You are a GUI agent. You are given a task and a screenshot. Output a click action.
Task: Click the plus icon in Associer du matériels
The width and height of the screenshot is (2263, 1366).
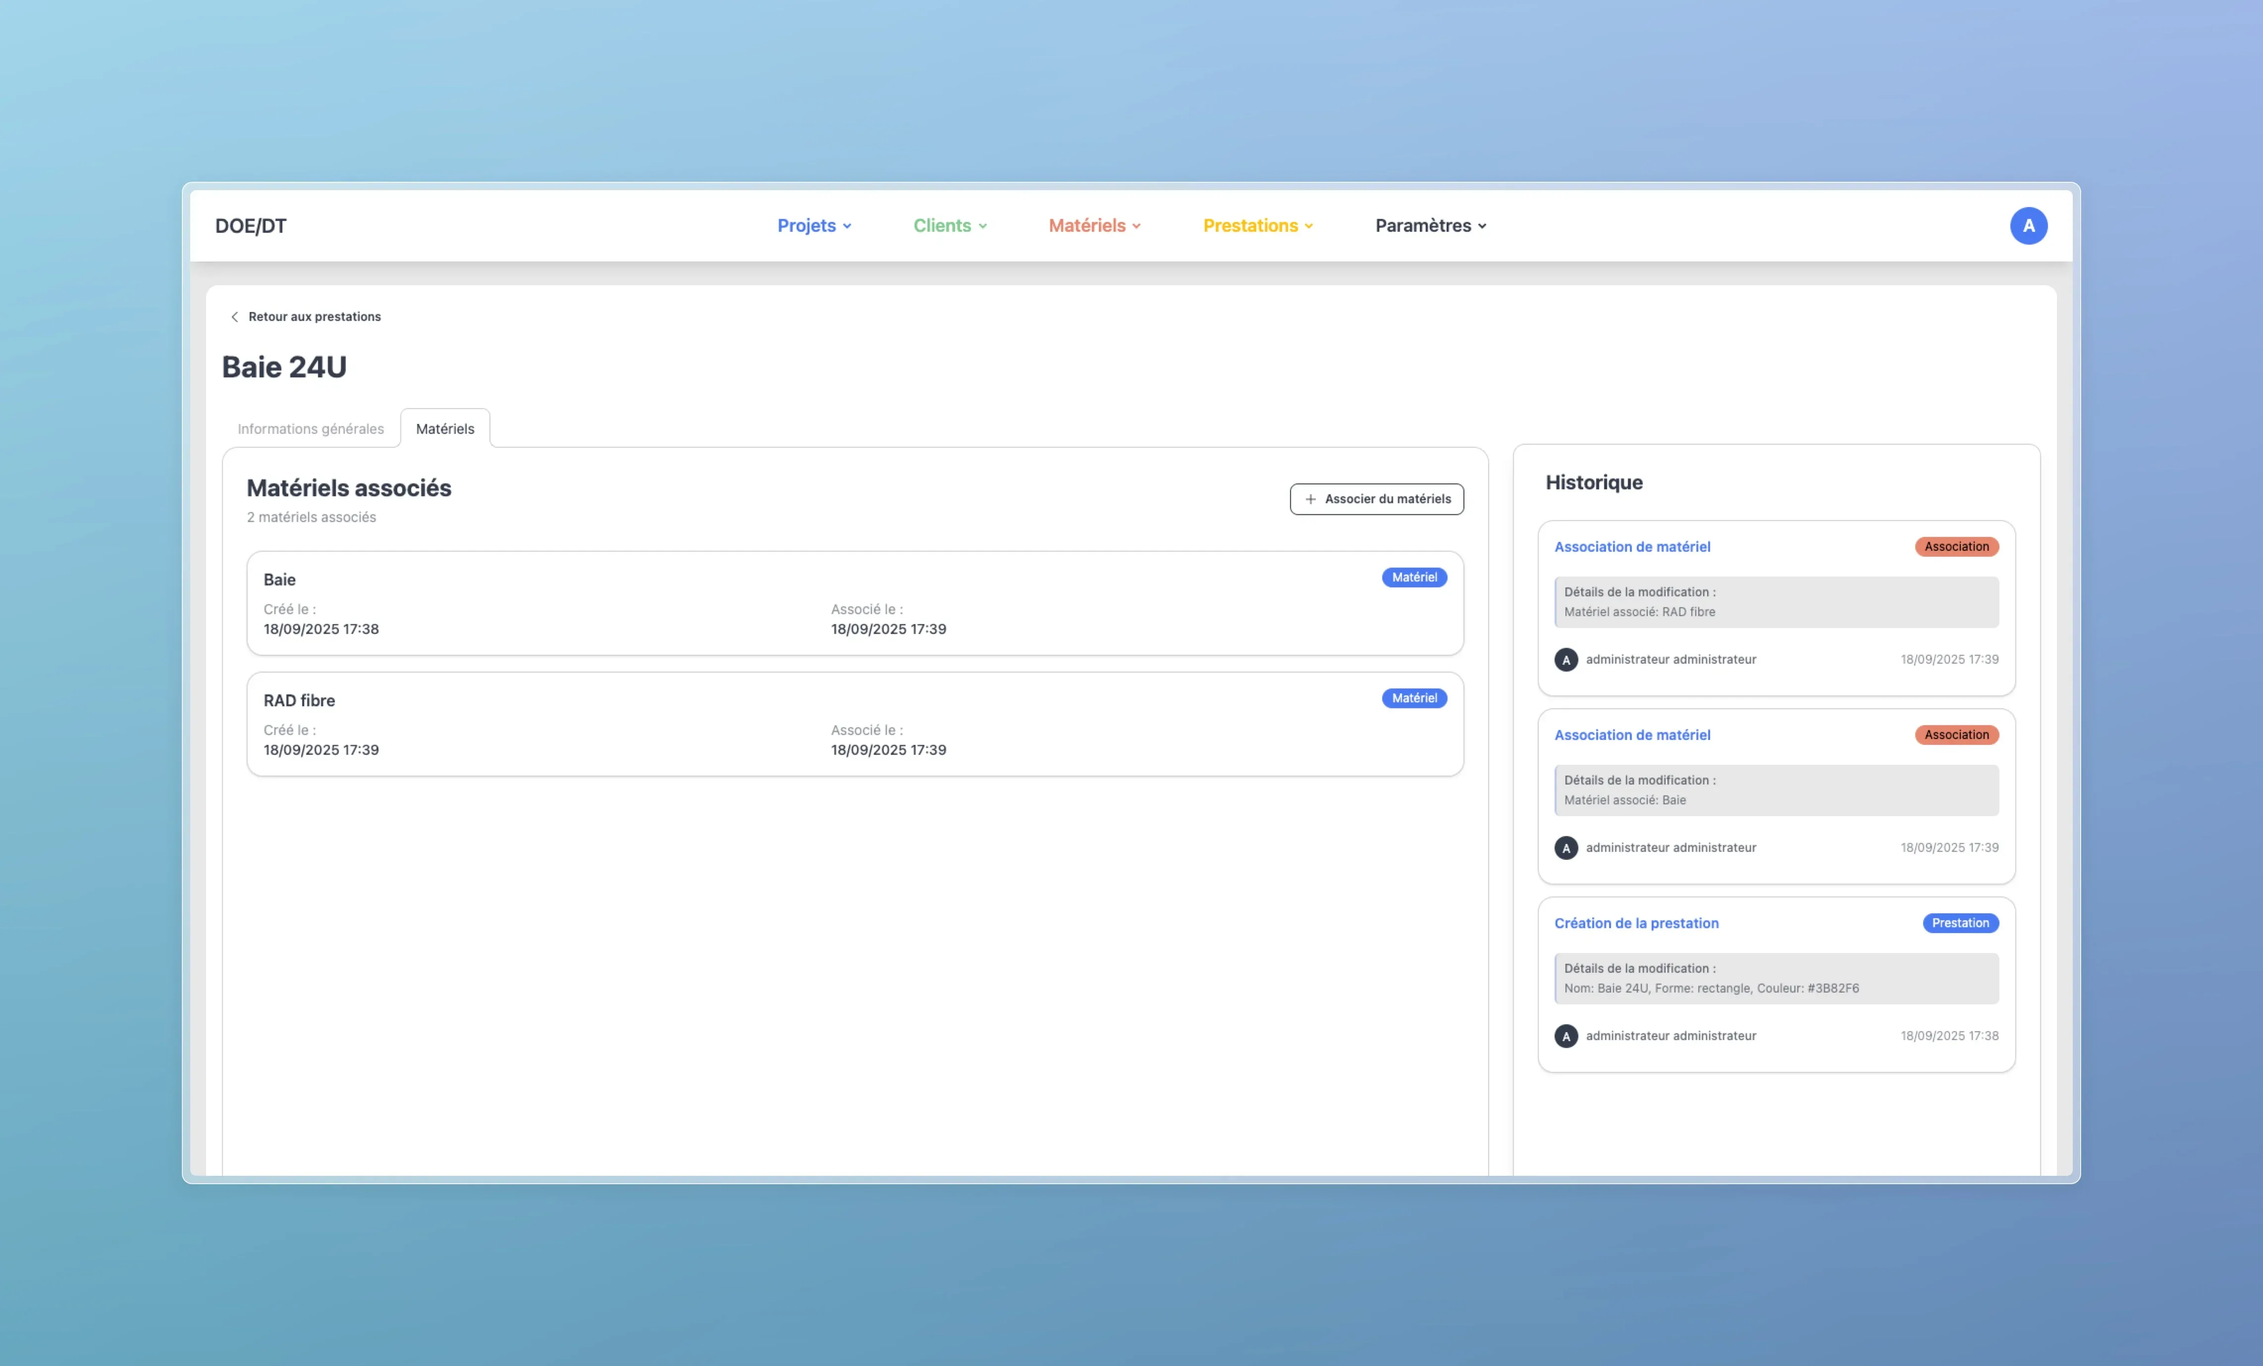point(1311,499)
